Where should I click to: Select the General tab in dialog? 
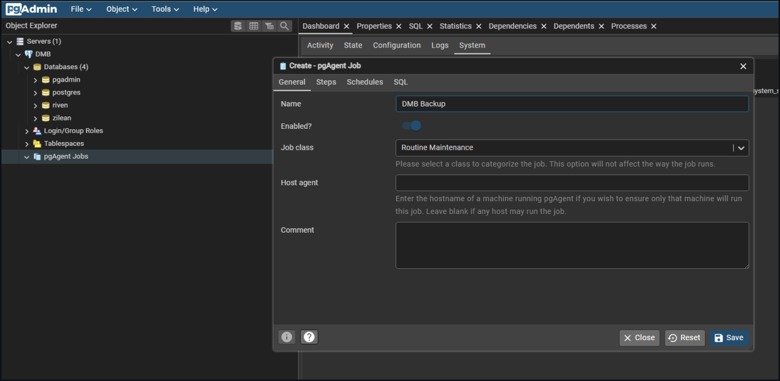292,82
